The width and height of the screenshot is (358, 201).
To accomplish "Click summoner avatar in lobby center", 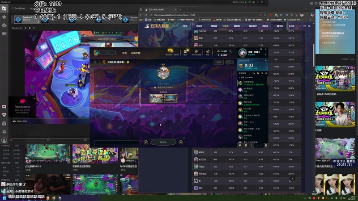I will (x=163, y=73).
